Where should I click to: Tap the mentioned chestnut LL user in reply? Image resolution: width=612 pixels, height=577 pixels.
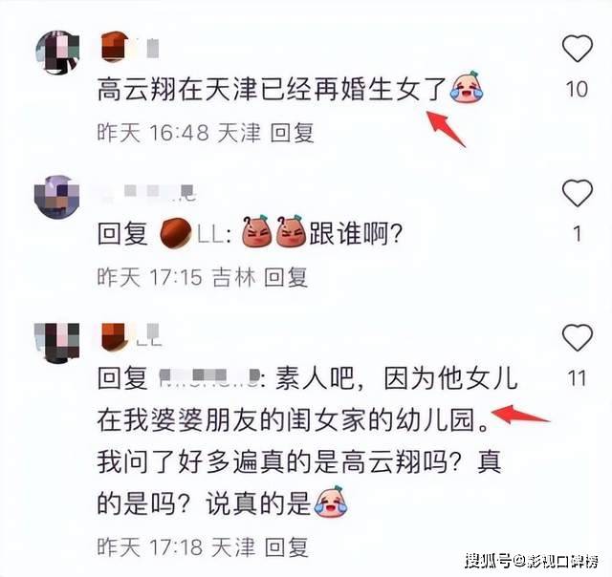pyautogui.click(x=190, y=234)
